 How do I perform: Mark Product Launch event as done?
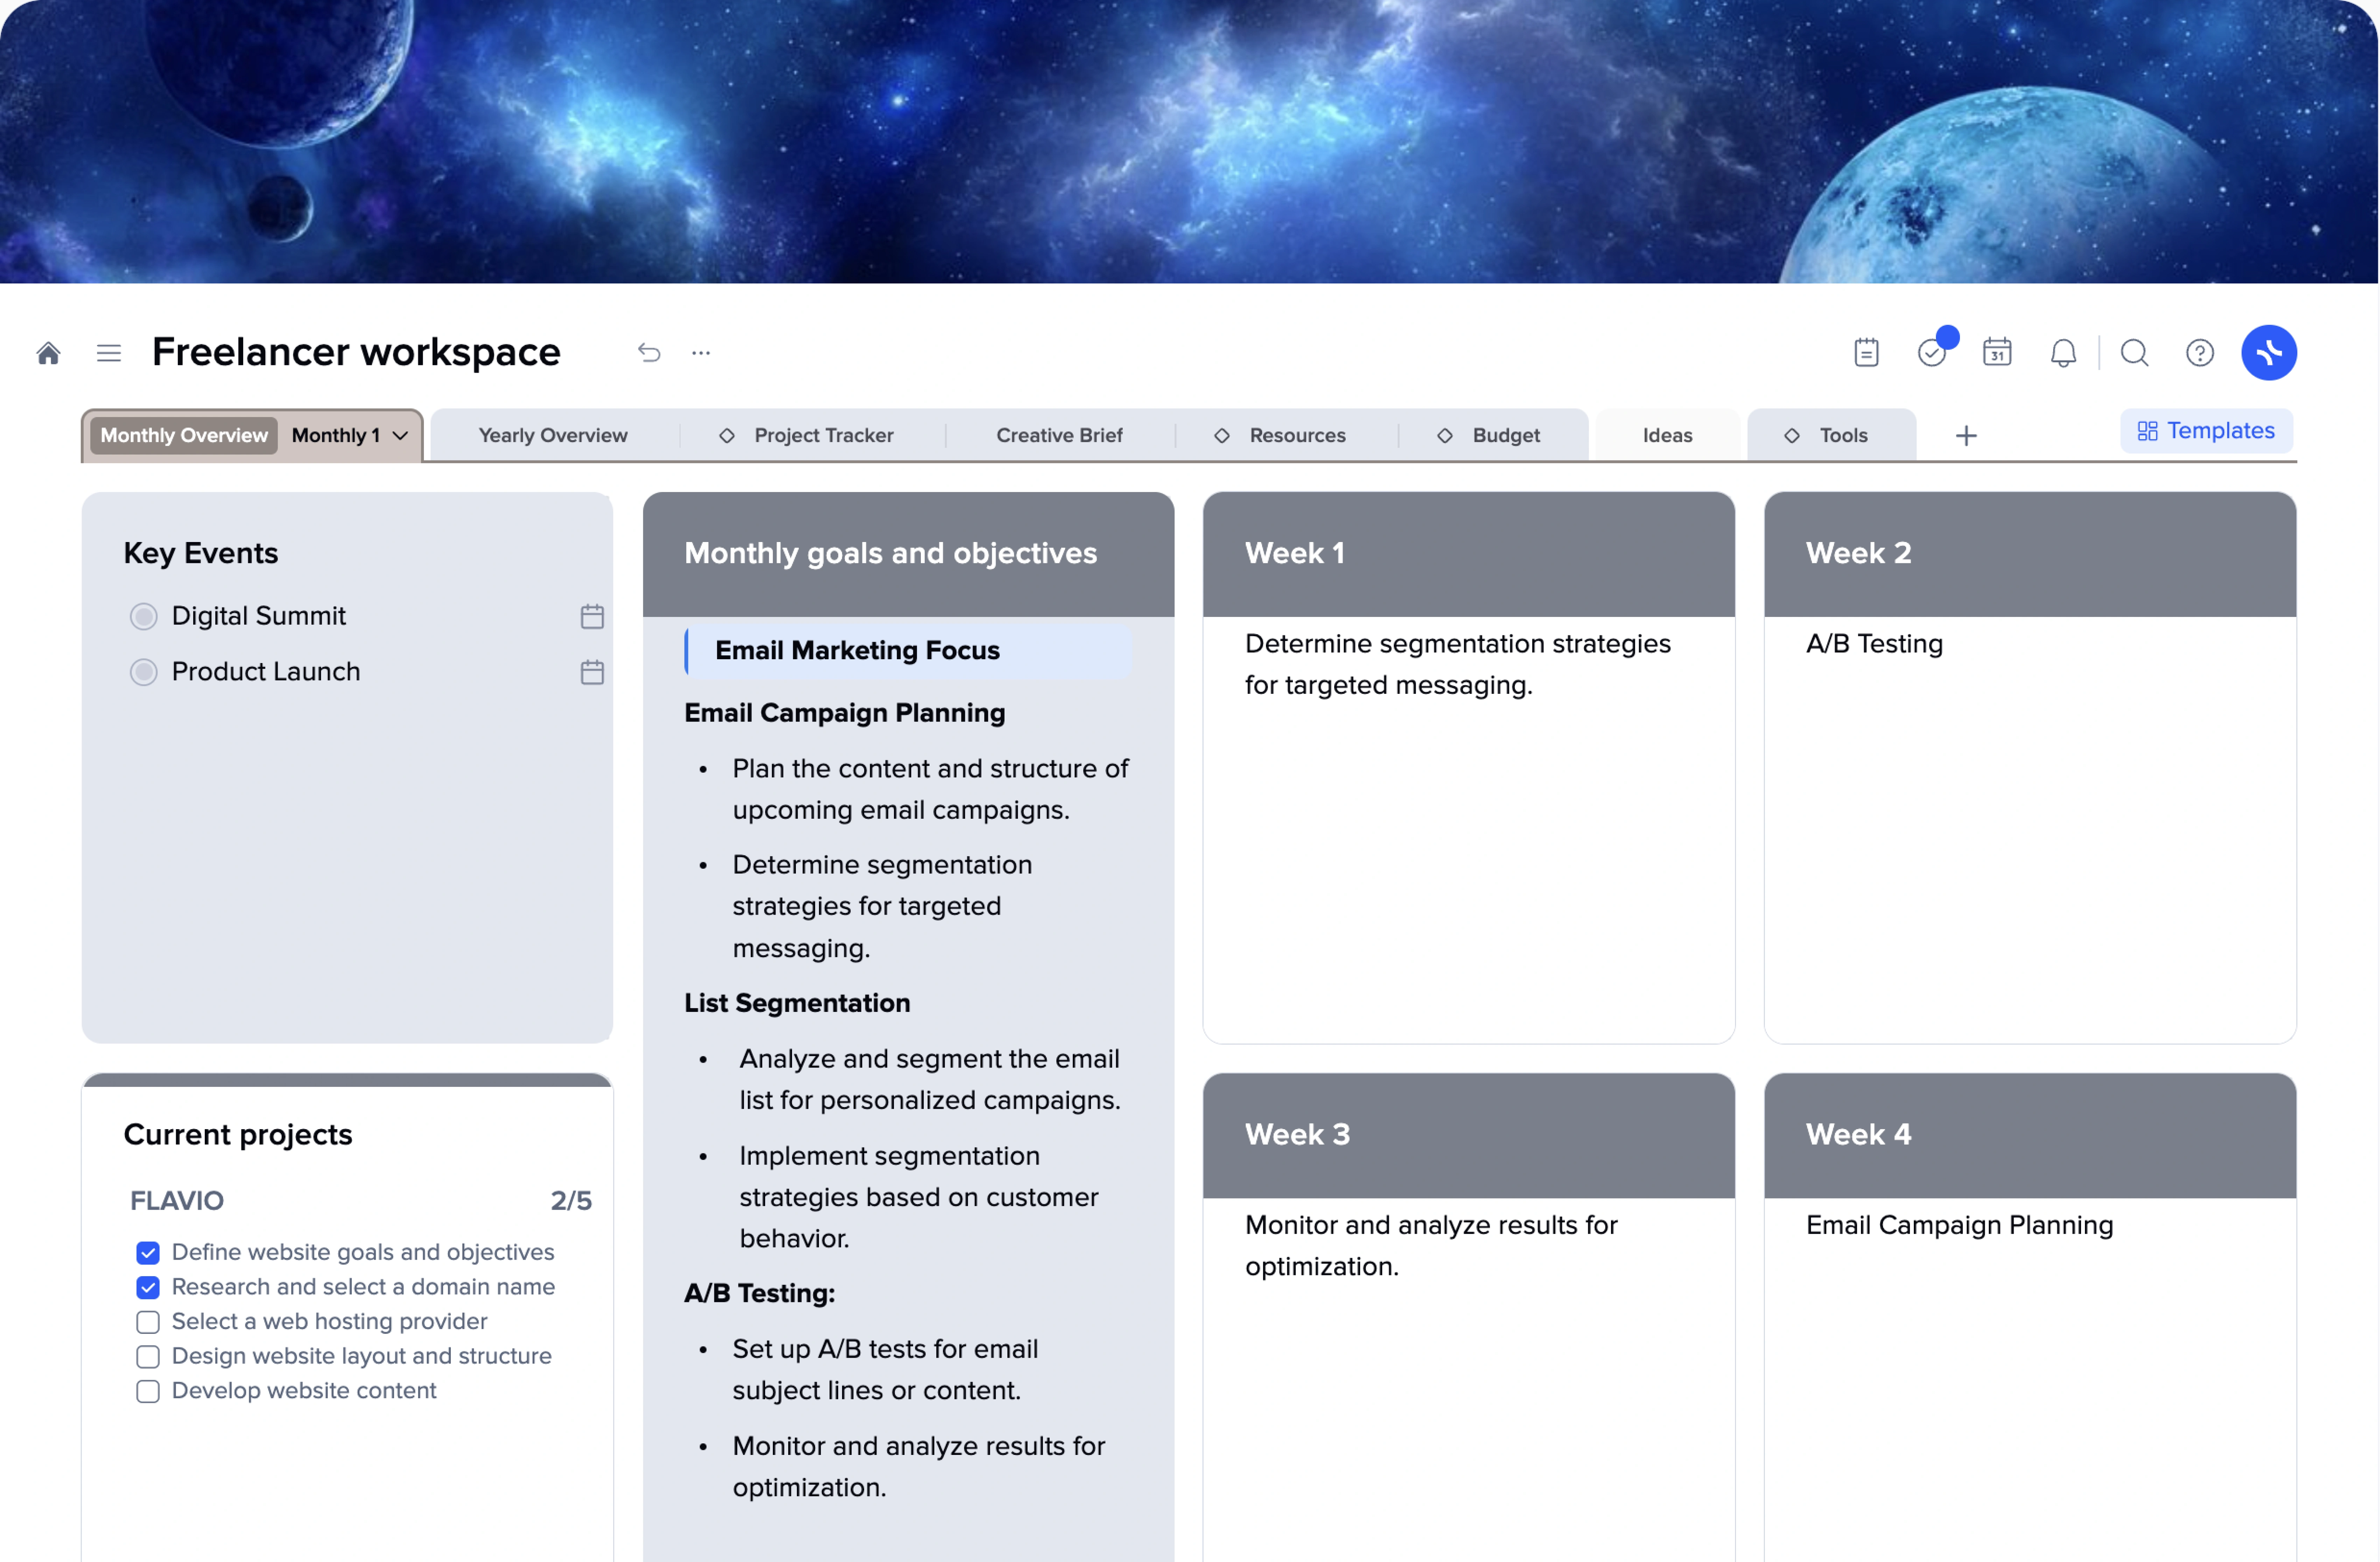point(144,672)
